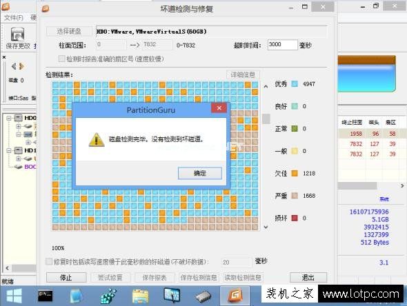
Task: Click blue cubes icon on taskbar
Action: (108, 296)
